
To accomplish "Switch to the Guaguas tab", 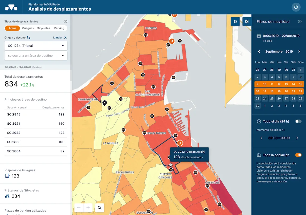I will click(x=28, y=28).
